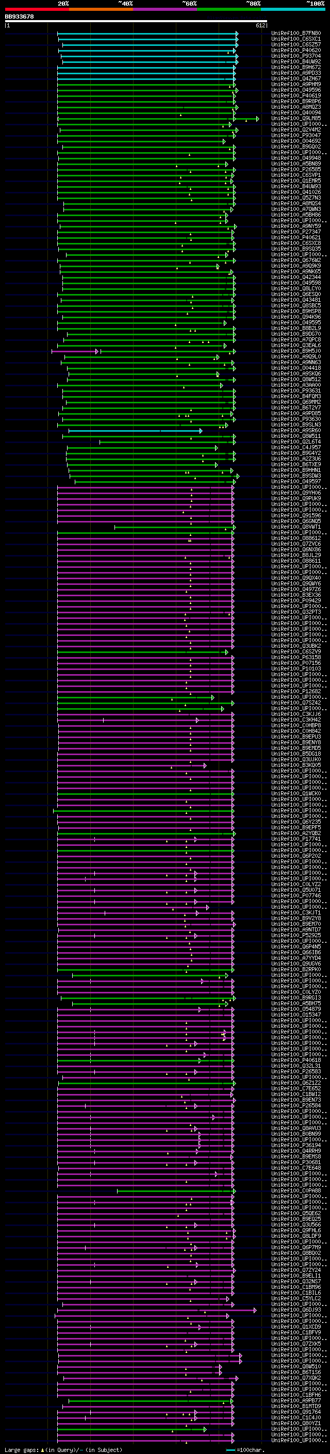Select hit label UniRef100_P40619
330x1454 pixels.
point(296,96)
